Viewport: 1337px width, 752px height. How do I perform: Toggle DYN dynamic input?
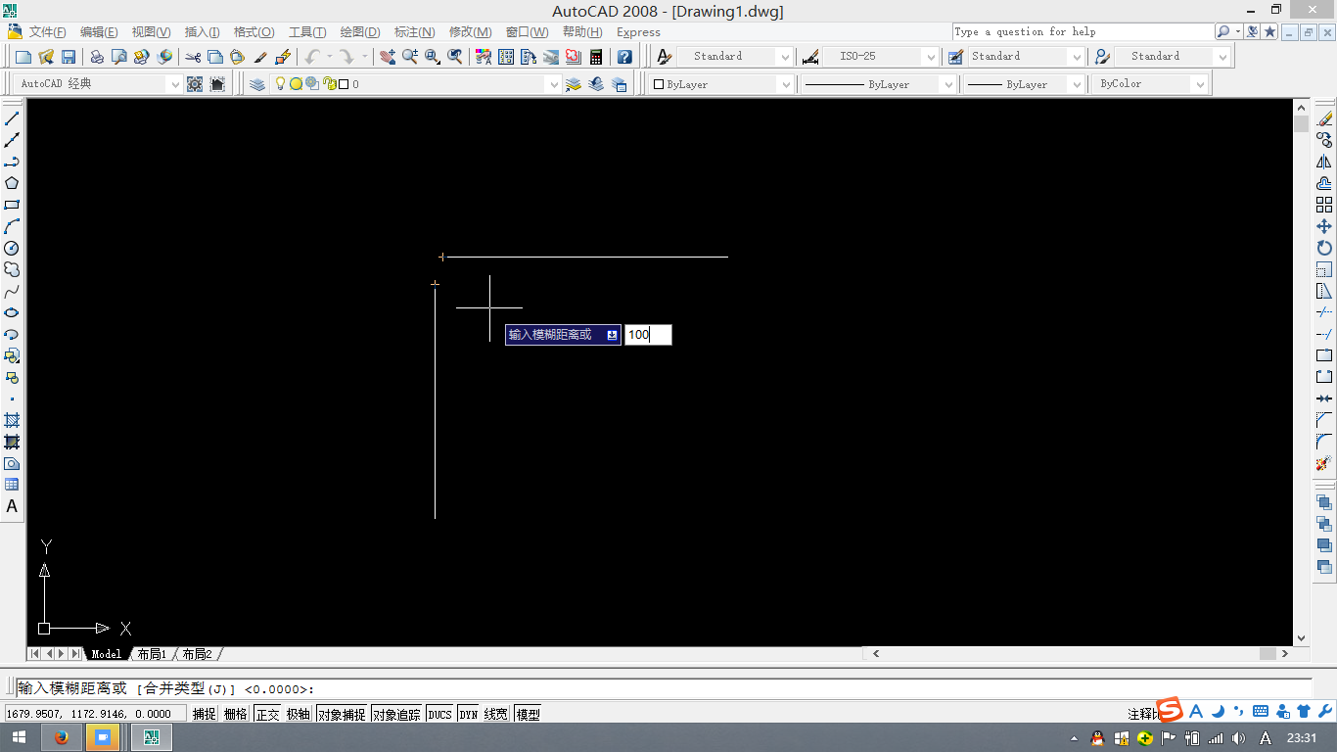point(469,714)
